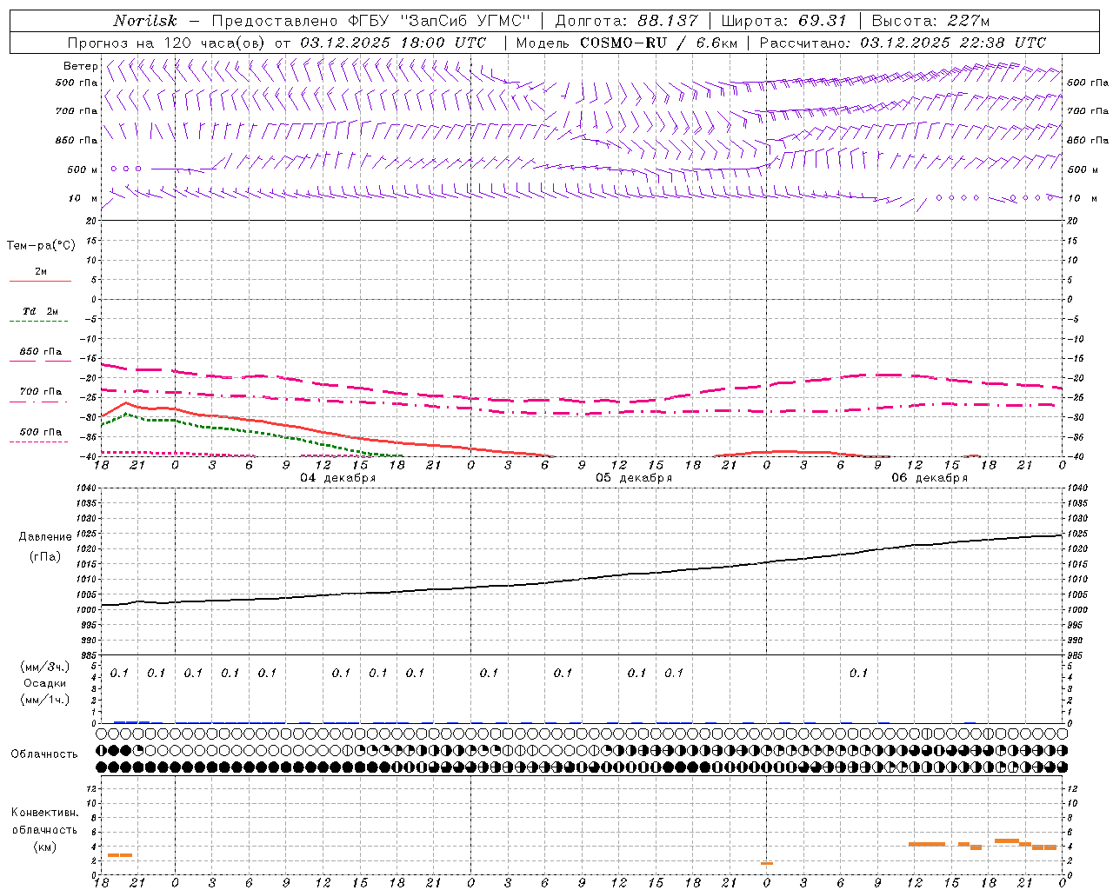This screenshot has height=890, width=1113.
Task: Click the 'Осадки' precipitation label
Action: (43, 683)
